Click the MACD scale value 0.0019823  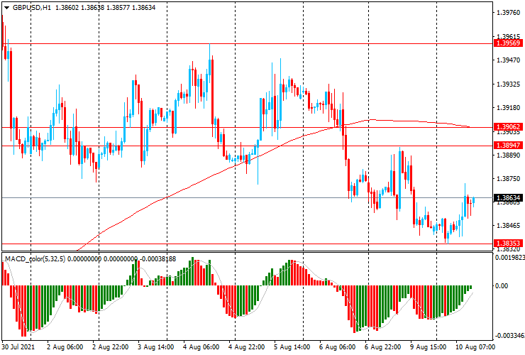click(x=509, y=258)
